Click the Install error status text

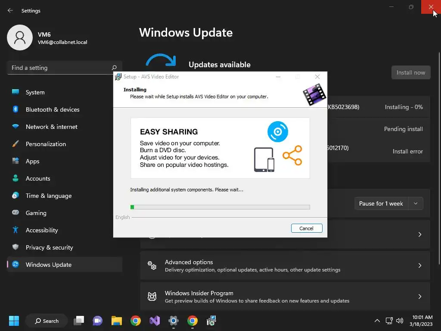pyautogui.click(x=407, y=151)
